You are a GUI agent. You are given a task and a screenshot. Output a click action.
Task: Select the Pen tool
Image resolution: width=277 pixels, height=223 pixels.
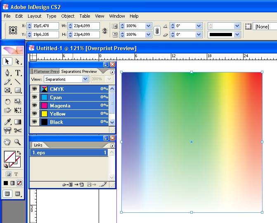tap(7, 73)
